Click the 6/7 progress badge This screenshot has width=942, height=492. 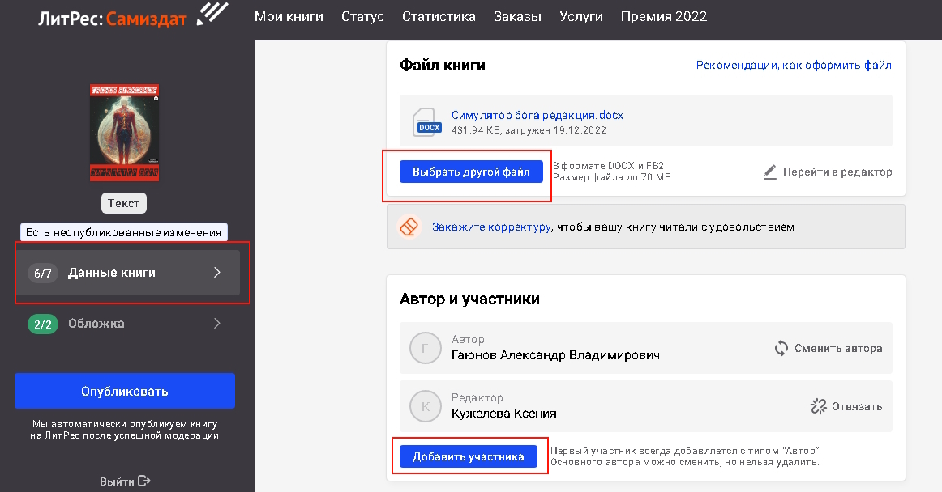pyautogui.click(x=43, y=274)
